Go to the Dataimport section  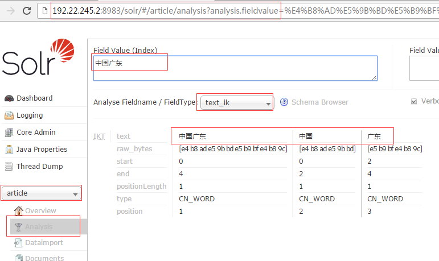44,243
